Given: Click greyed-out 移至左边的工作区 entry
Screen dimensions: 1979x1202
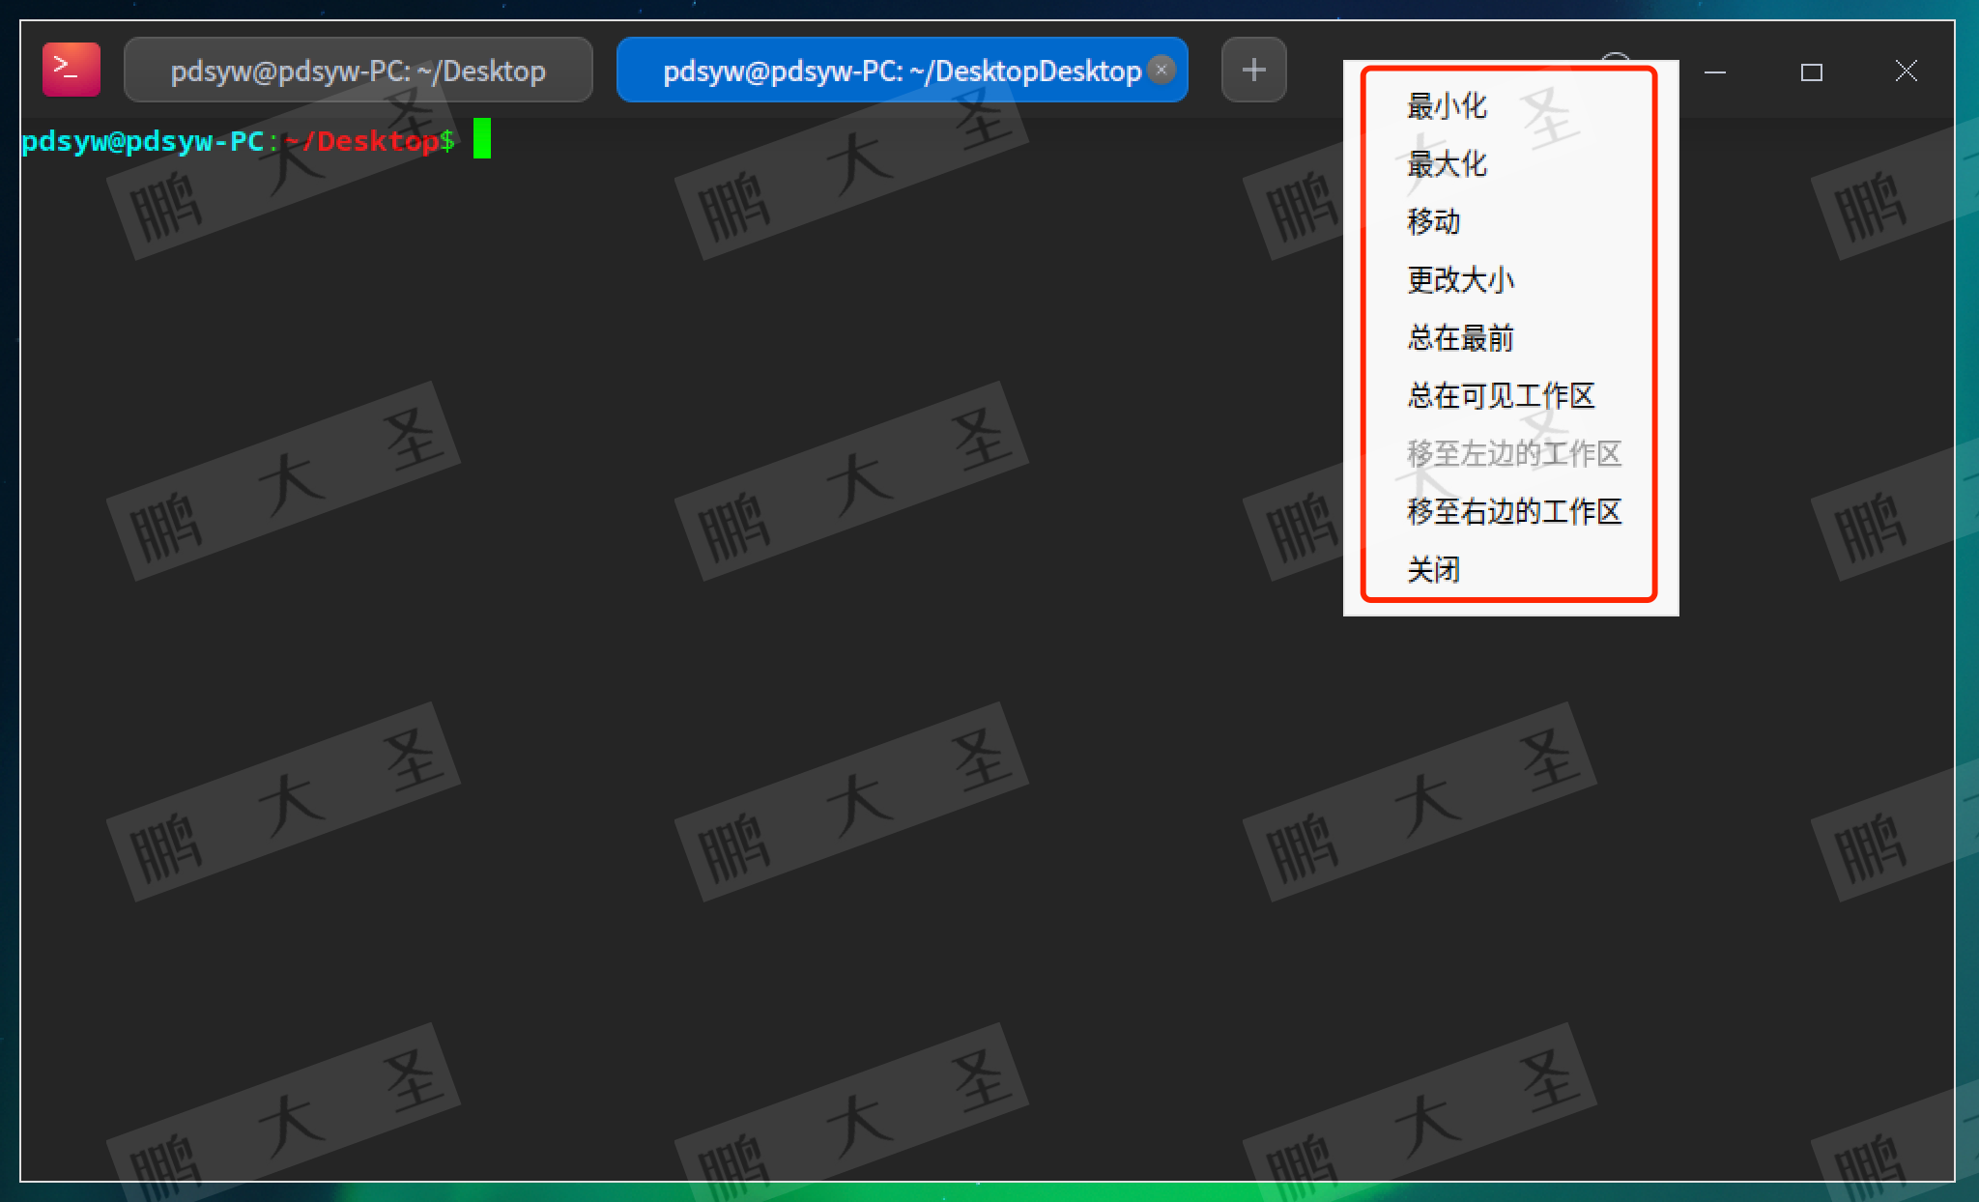Looking at the screenshot, I should (x=1513, y=454).
